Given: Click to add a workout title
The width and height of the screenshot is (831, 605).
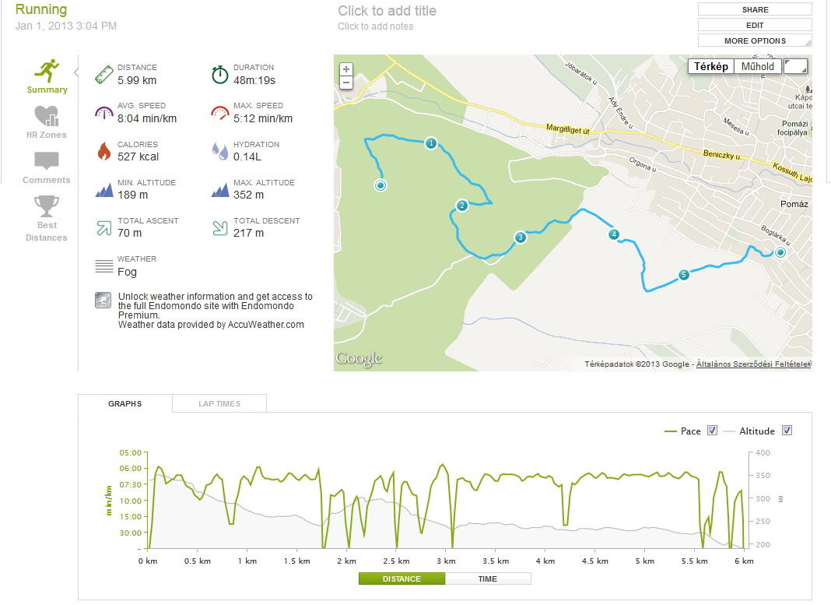Looking at the screenshot, I should pos(387,11).
